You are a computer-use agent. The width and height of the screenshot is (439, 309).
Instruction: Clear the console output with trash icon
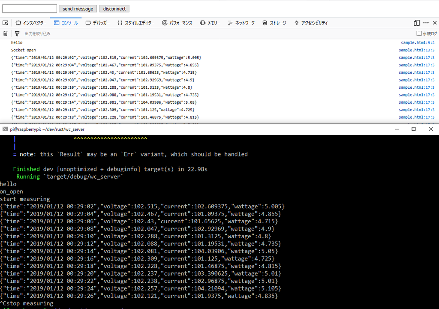click(5, 33)
